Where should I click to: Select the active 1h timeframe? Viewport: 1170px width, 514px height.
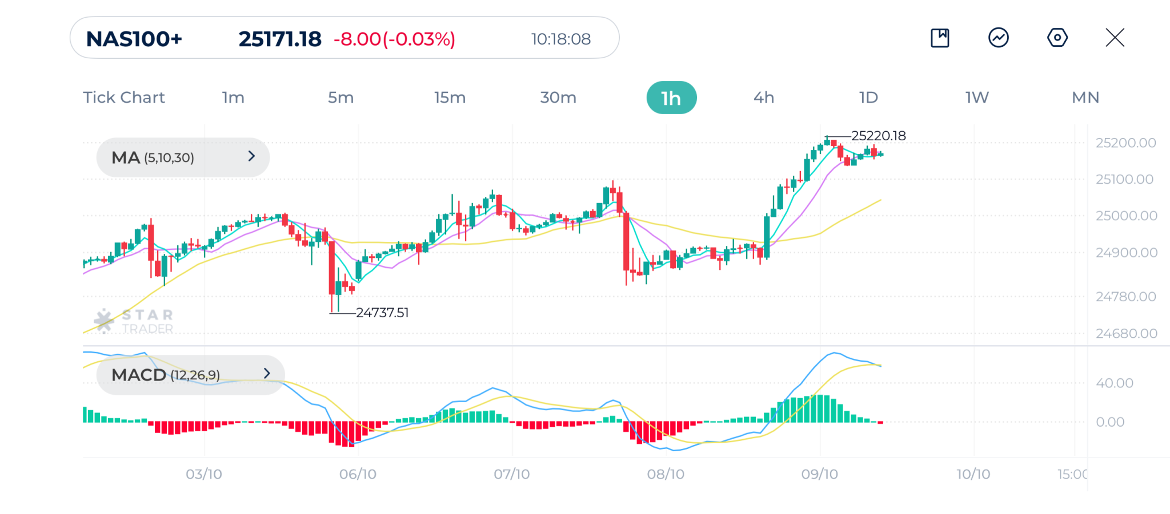[x=671, y=98]
